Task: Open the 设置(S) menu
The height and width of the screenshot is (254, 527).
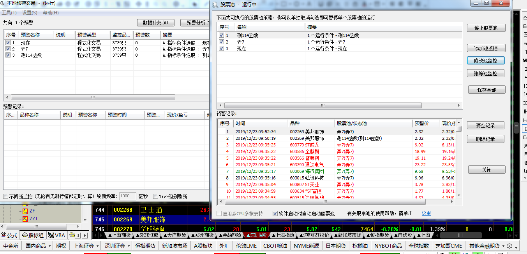Action: pyautogui.click(x=30, y=13)
